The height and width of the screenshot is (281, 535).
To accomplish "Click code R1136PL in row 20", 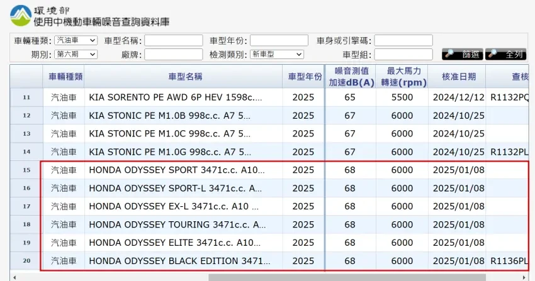I will coord(509,261).
